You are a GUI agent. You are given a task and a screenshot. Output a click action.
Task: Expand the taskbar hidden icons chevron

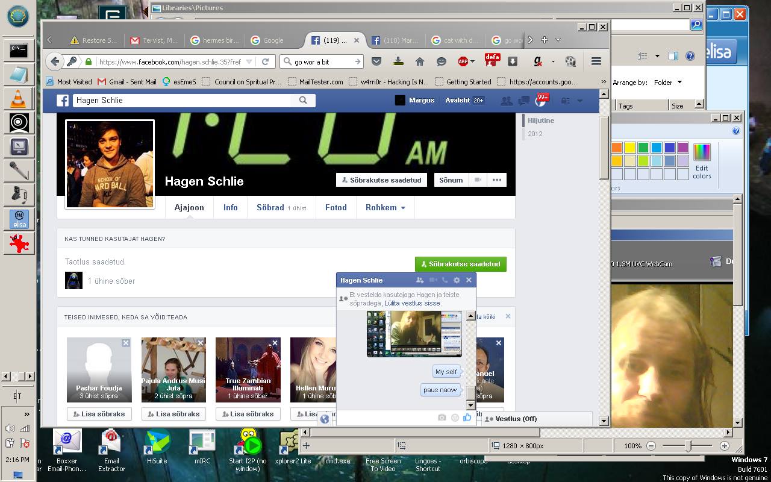point(27,414)
